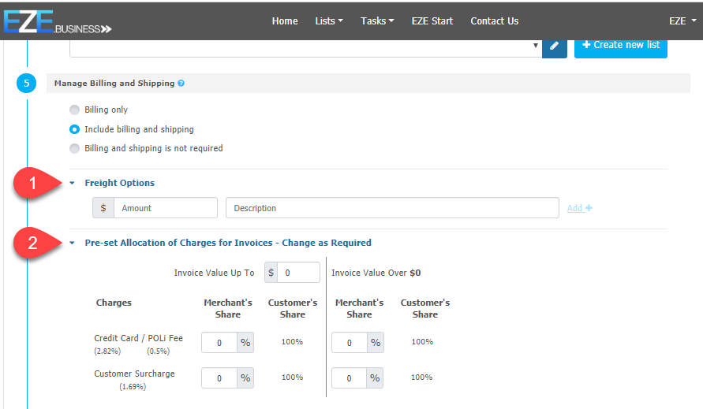Open the Lists menu in navbar
Screen dimensions: 703x409
[x=328, y=21]
